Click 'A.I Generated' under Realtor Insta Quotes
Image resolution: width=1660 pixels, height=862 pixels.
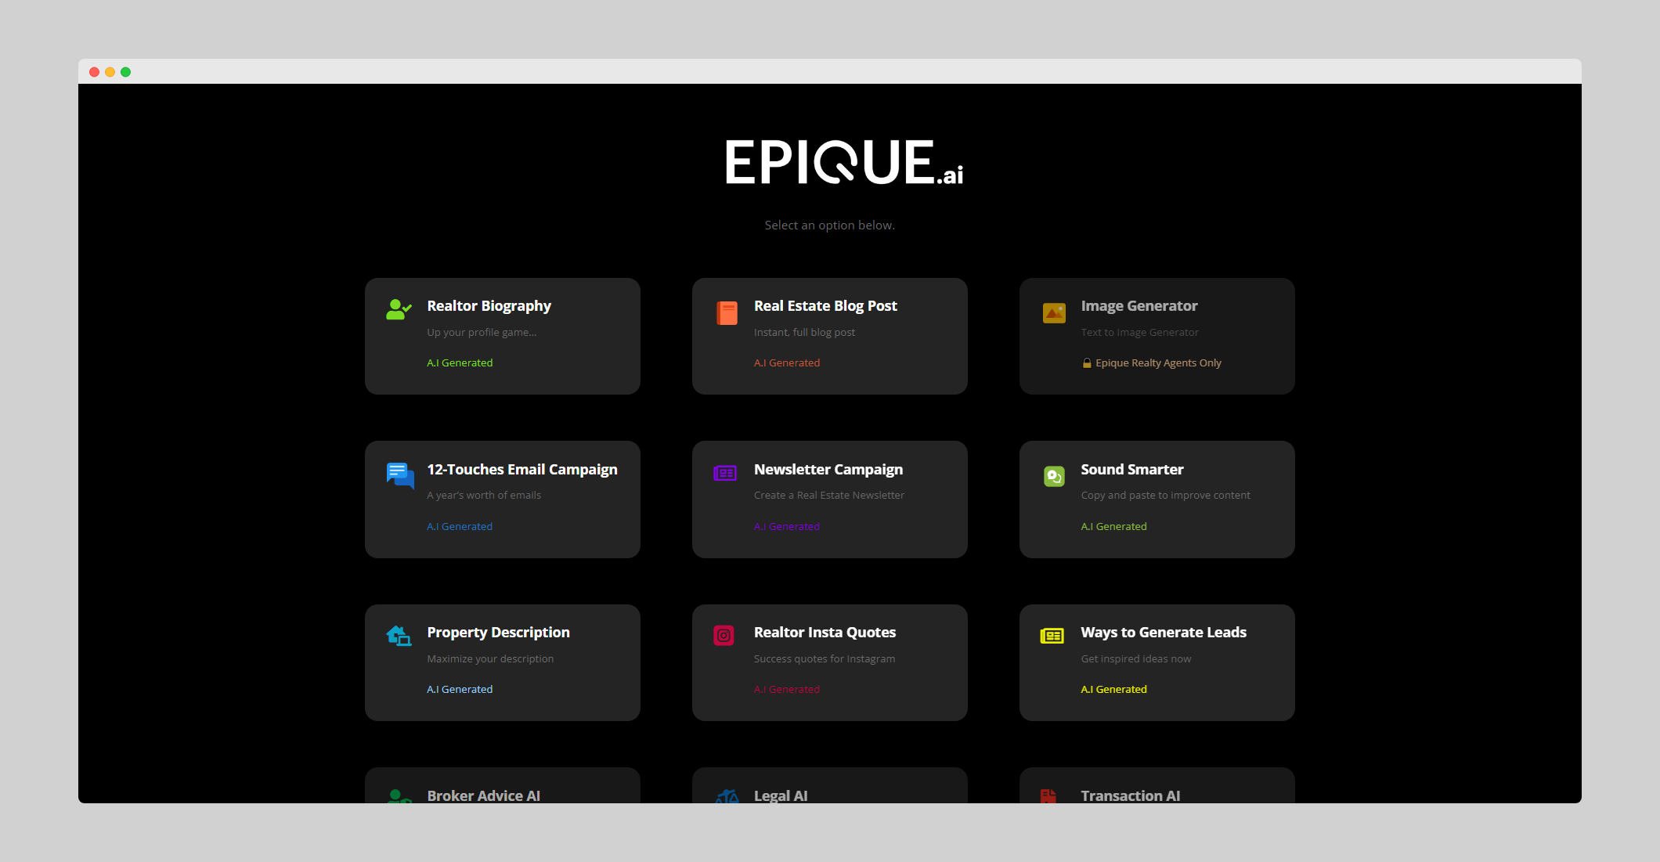[x=787, y=689]
